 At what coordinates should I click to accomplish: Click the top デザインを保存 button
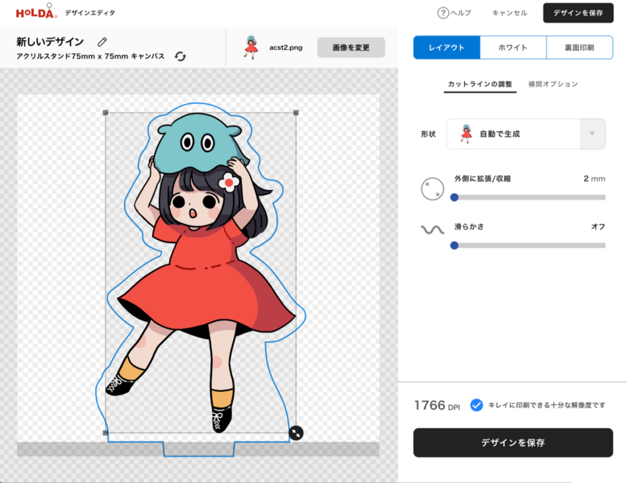[578, 13]
